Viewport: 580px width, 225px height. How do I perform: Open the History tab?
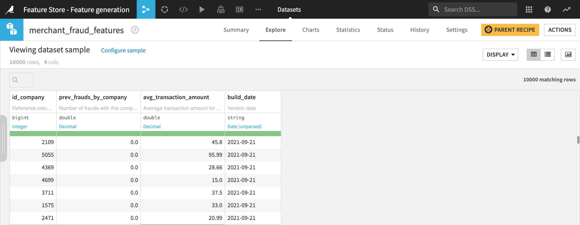420,30
